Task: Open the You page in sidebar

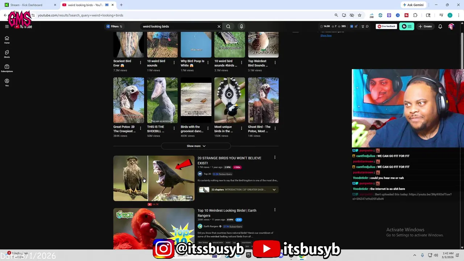Action: click(7, 83)
